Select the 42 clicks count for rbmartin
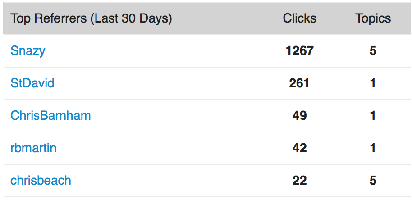The image size is (412, 200). pyautogui.click(x=299, y=148)
